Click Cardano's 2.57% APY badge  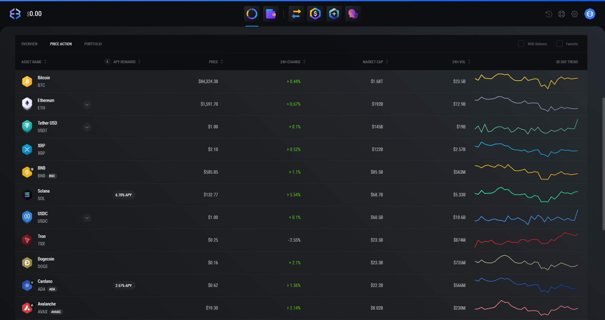(124, 286)
